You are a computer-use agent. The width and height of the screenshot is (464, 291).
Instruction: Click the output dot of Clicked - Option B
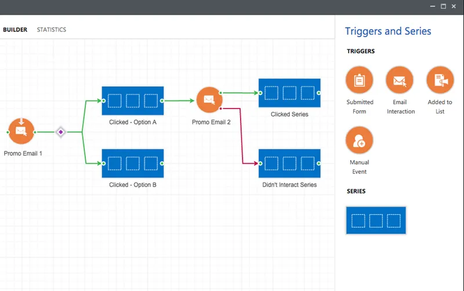point(162,163)
